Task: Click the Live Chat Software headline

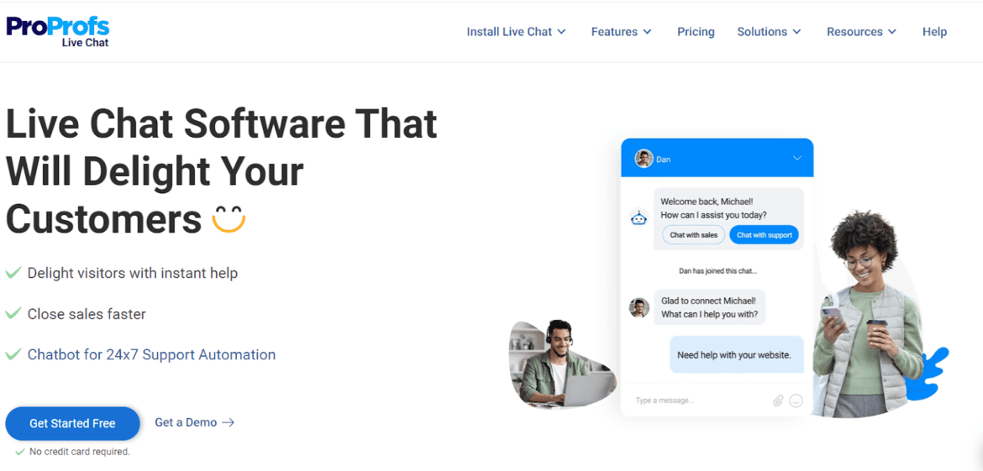Action: tap(221, 171)
